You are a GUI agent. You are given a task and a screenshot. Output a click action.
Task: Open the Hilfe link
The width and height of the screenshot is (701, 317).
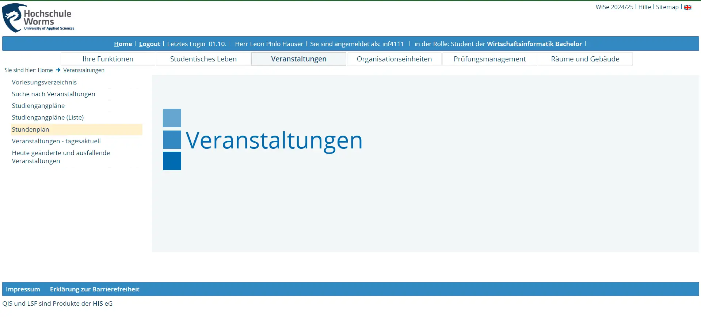(x=644, y=7)
